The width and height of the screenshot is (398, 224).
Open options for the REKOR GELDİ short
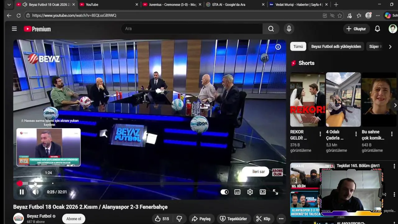[x=320, y=134]
